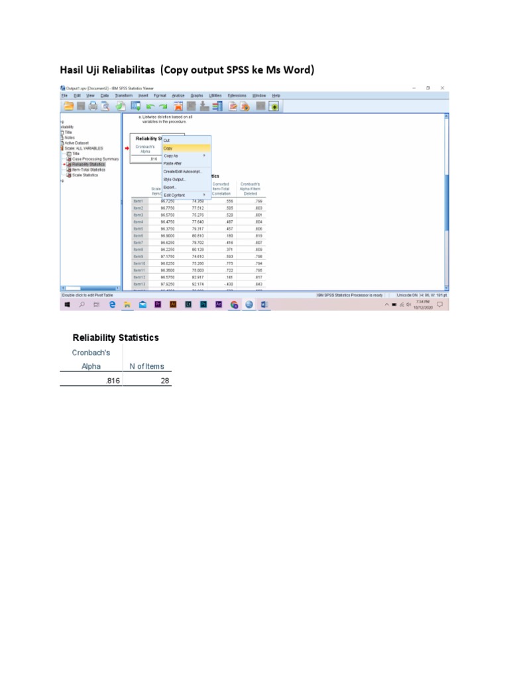Select Scale Statistics in outline tree
This screenshot has width=509, height=679.
tap(85, 175)
